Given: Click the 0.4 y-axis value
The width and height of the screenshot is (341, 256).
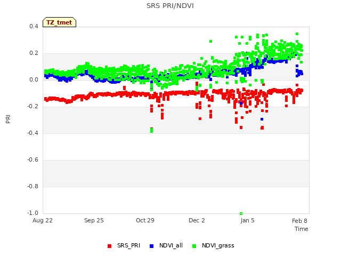Looking at the screenshot, I should tap(34, 26).
